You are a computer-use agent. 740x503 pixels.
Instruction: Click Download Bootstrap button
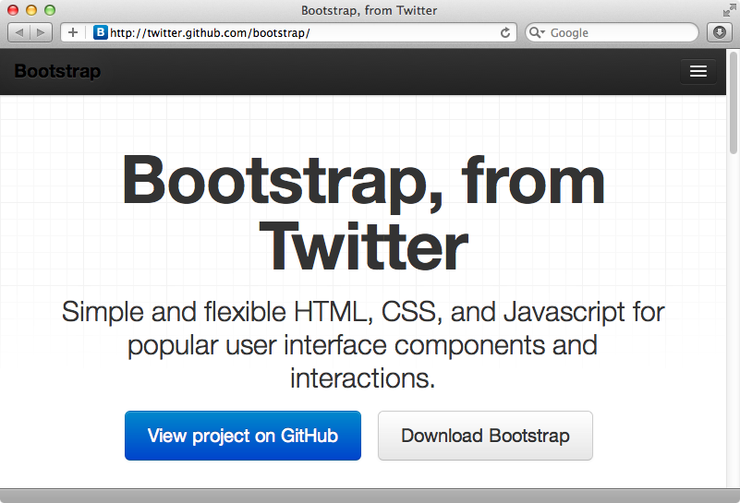485,436
